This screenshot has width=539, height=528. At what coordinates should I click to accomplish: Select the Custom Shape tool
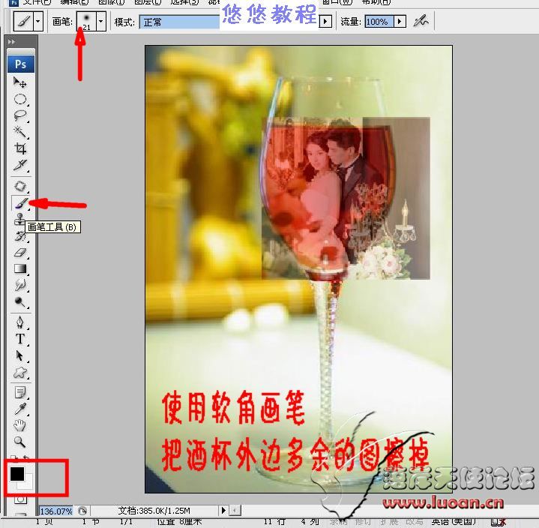(x=20, y=372)
